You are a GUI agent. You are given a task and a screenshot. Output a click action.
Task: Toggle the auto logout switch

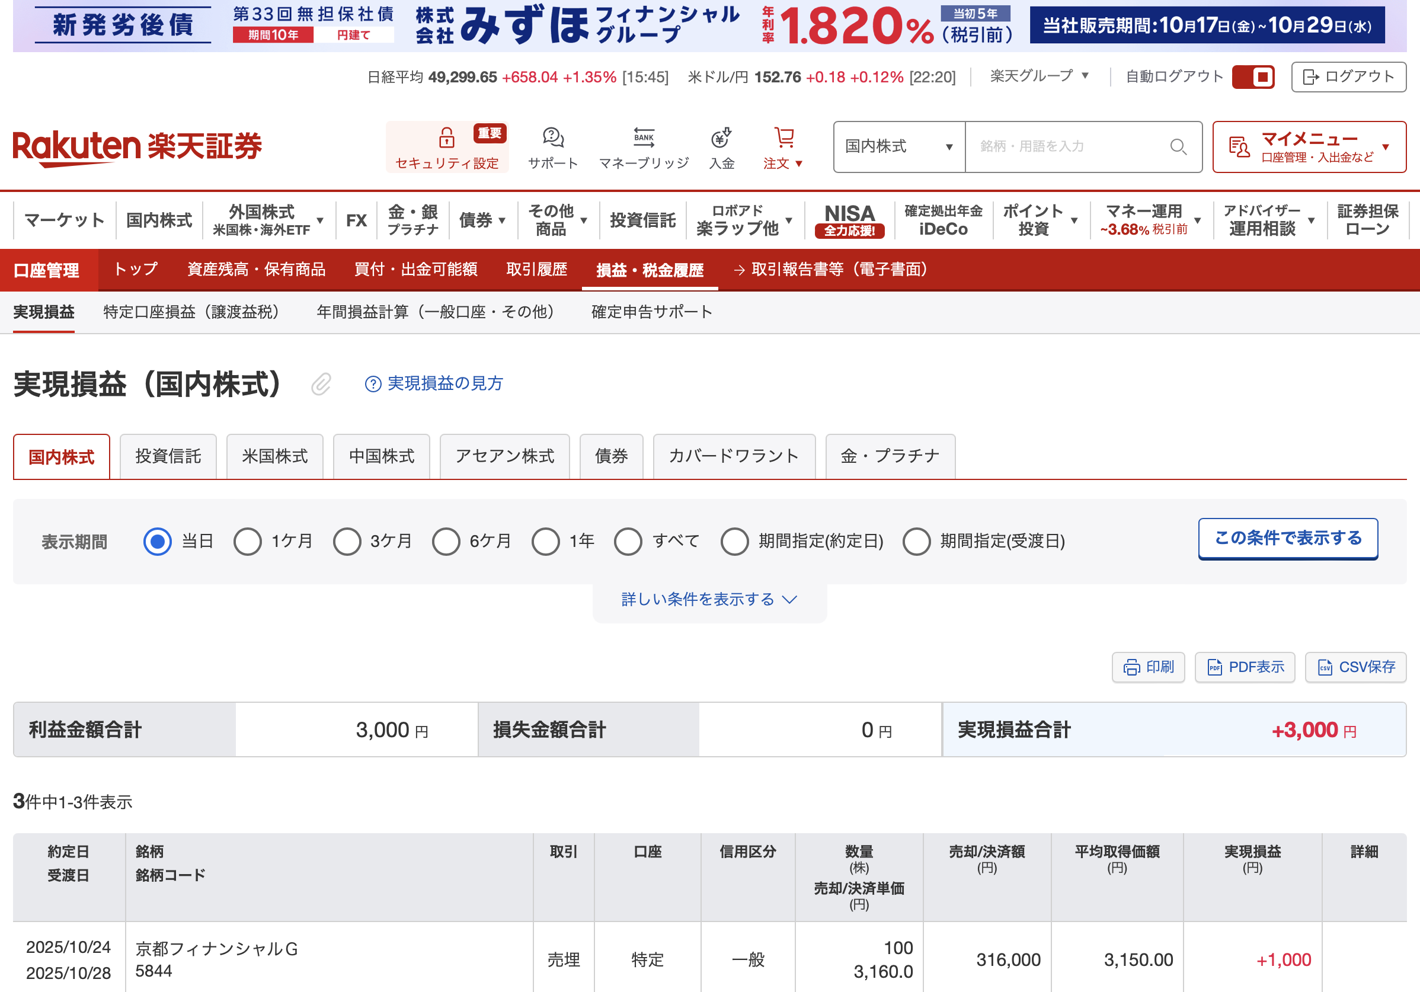pyautogui.click(x=1252, y=77)
